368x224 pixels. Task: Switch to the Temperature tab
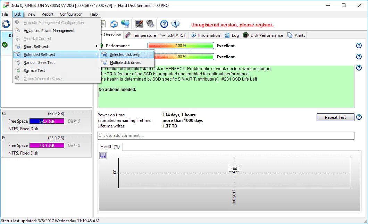(140, 35)
